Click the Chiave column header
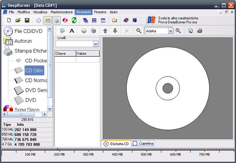Viewport: 236px width, 163px height. point(65,54)
